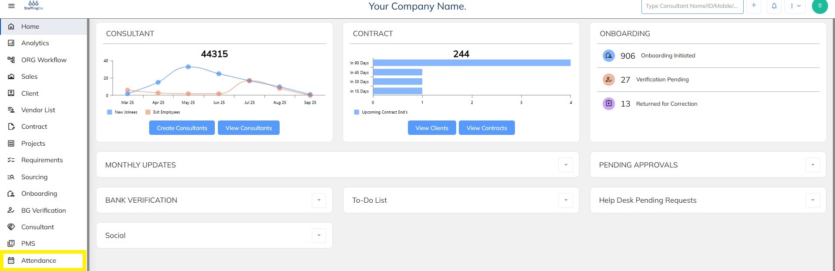Click the Create Consultants button
The height and width of the screenshot is (271, 835).
tap(182, 128)
